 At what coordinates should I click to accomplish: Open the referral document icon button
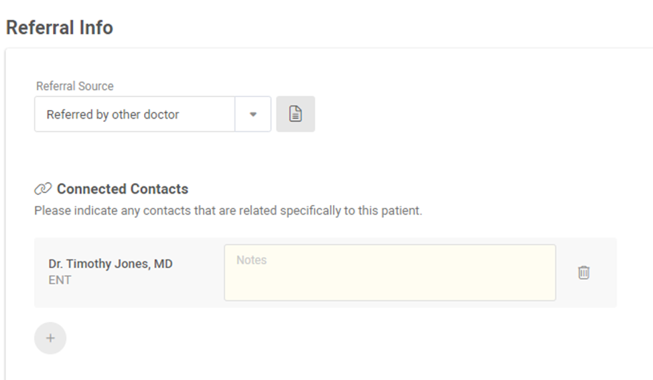(295, 114)
